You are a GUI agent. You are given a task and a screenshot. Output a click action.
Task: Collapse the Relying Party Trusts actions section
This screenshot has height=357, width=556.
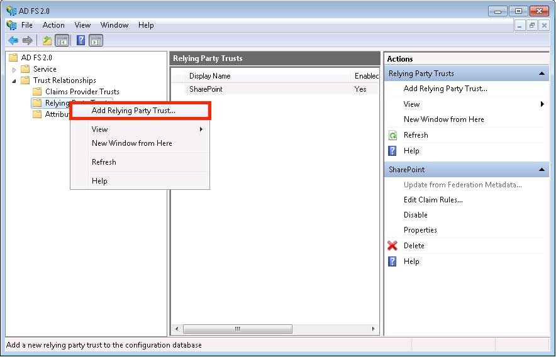pos(542,74)
